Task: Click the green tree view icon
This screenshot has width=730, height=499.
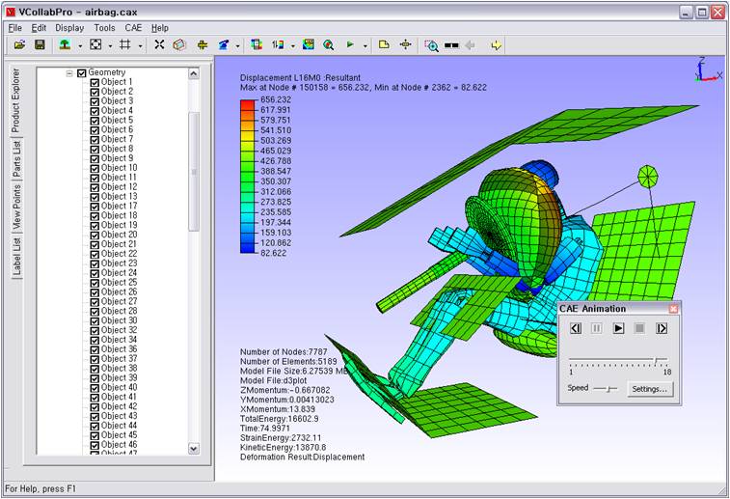Action: click(66, 44)
